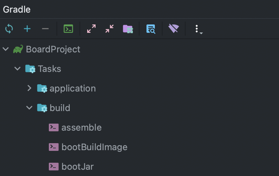Select the Gradle elephant project icon
The width and height of the screenshot is (279, 176).
pyautogui.click(x=18, y=49)
